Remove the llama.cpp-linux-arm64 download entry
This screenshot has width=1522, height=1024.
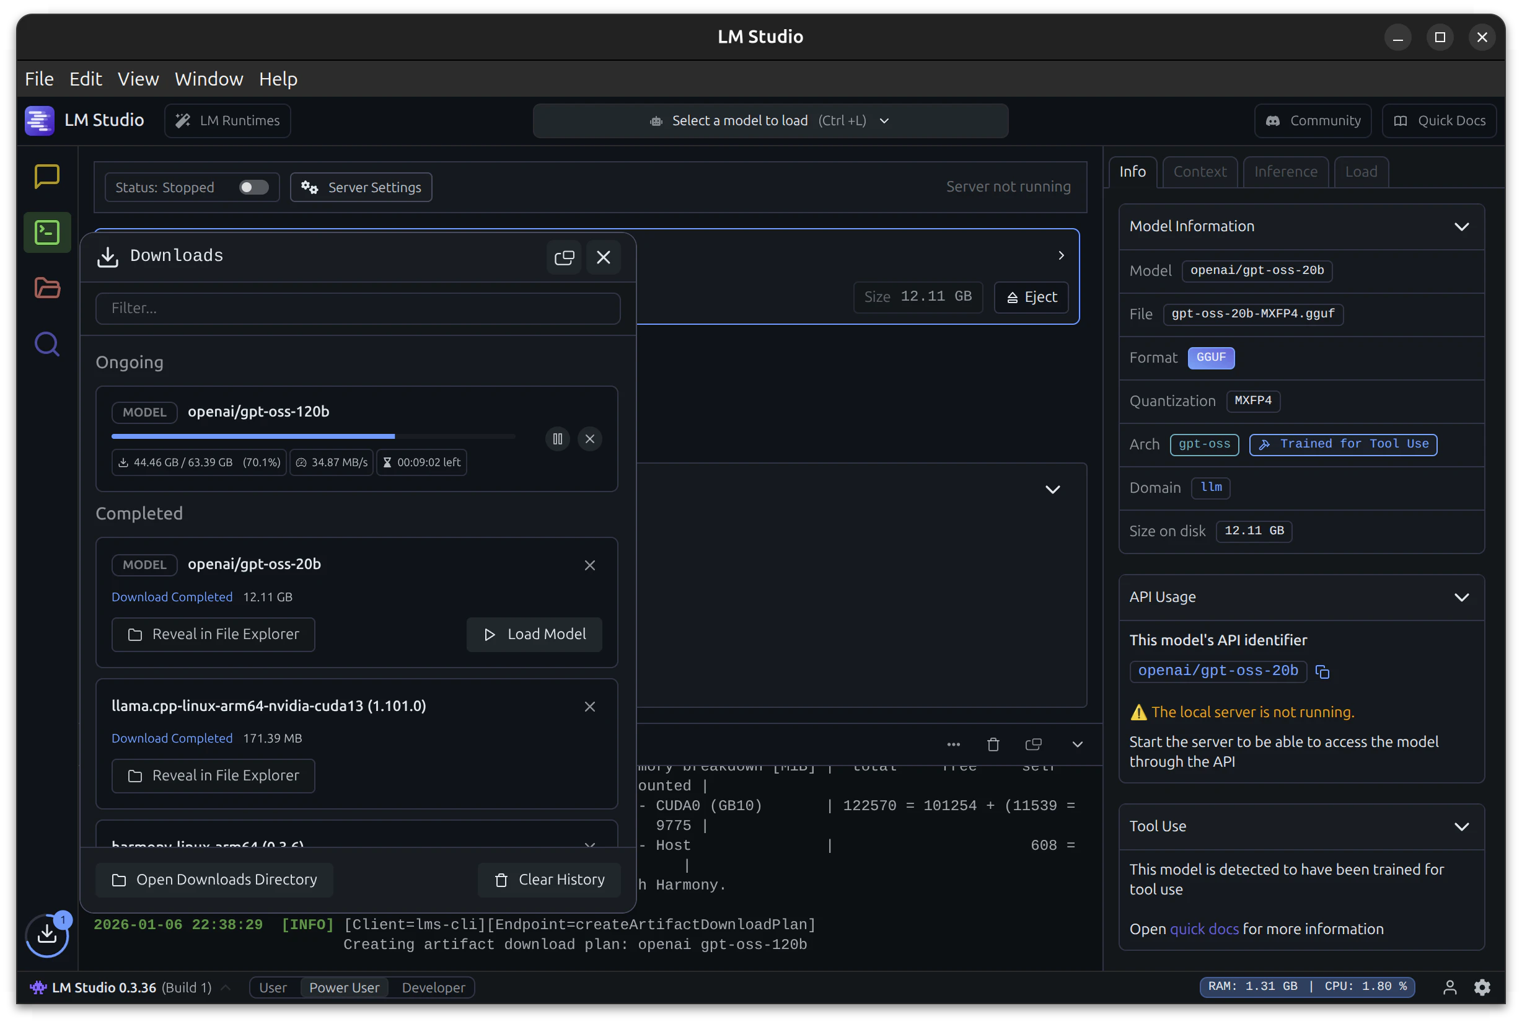[589, 707]
